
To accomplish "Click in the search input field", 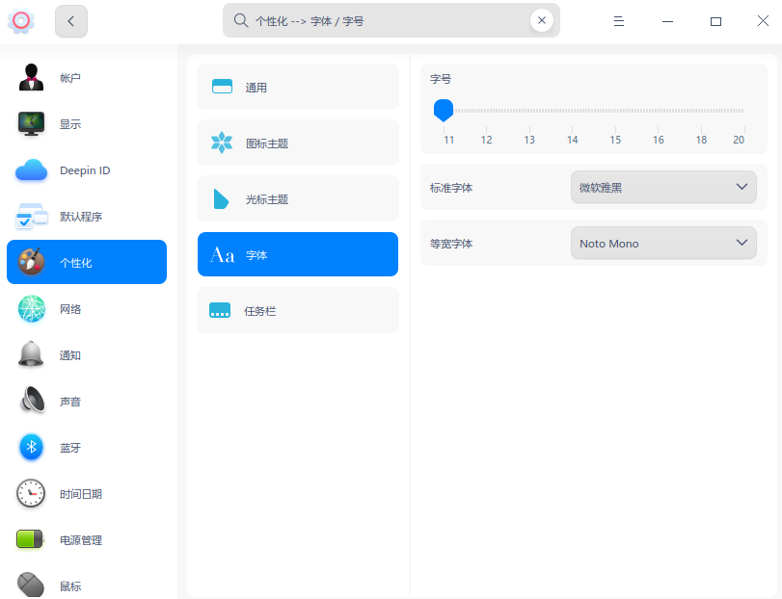I will [391, 21].
